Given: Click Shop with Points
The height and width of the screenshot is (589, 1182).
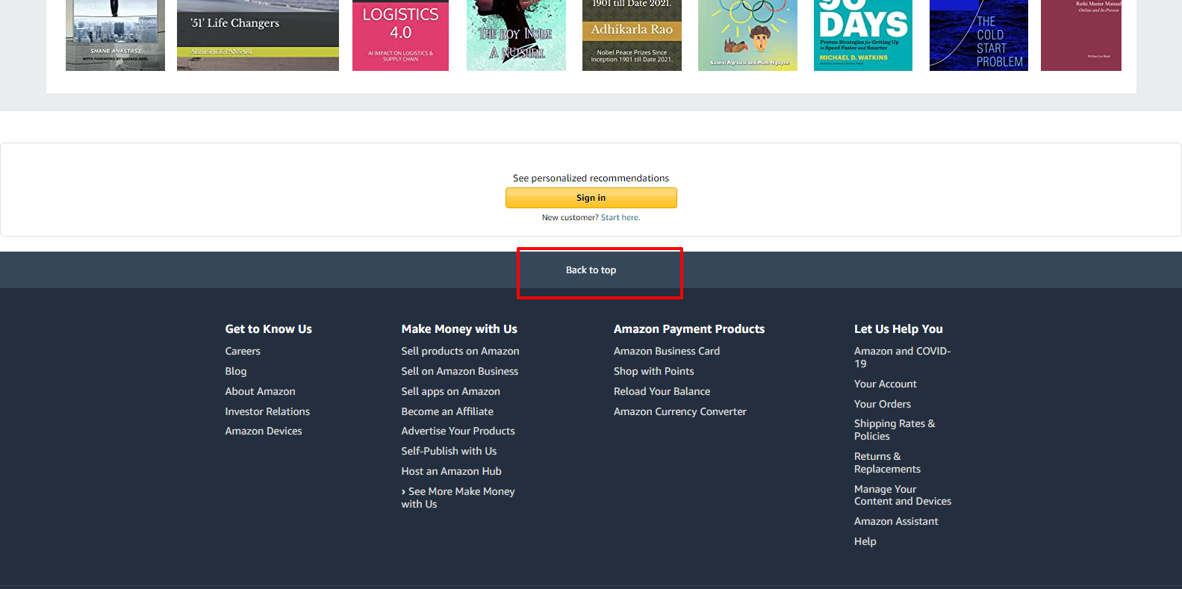Looking at the screenshot, I should click(654, 371).
